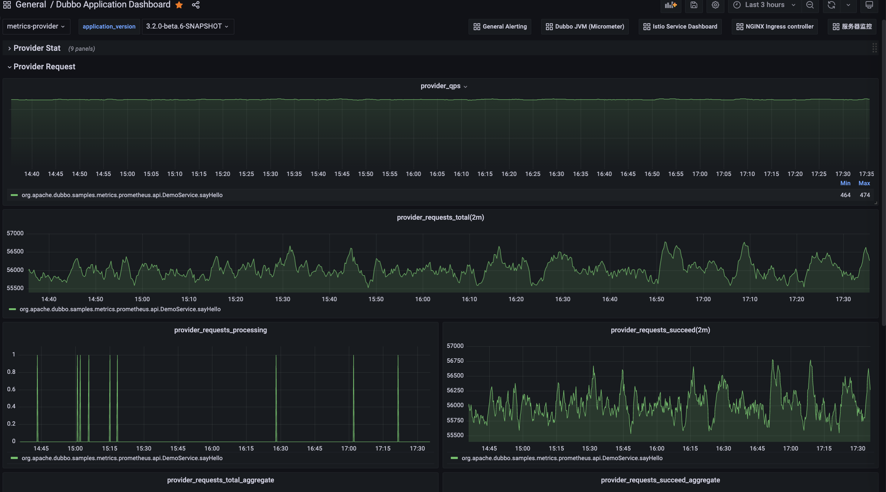Navigate to the Istio Service Dashboard
This screenshot has height=492, width=886.
(x=680, y=26)
